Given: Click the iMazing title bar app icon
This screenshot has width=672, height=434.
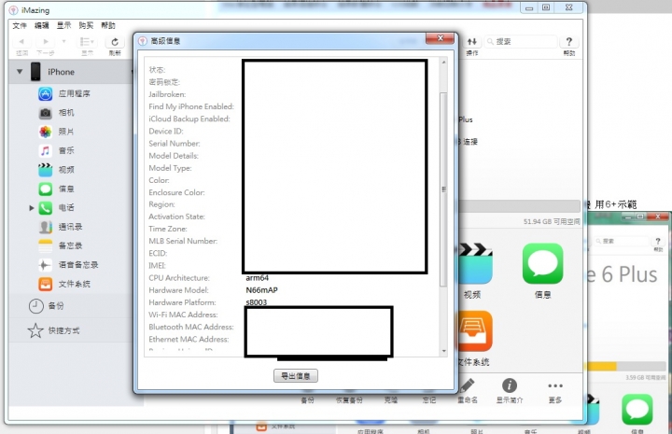Looking at the screenshot, I should pos(14,10).
